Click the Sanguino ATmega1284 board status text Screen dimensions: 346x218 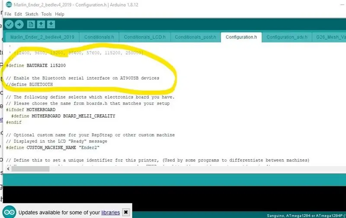pyautogui.click(x=306, y=215)
